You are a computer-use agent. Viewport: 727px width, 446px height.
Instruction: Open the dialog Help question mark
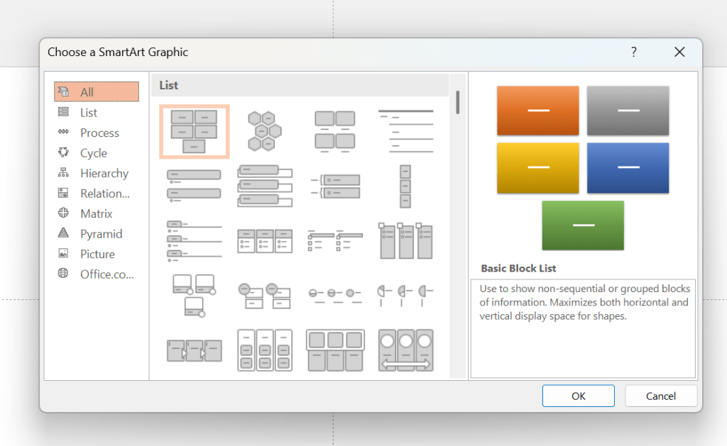(633, 52)
